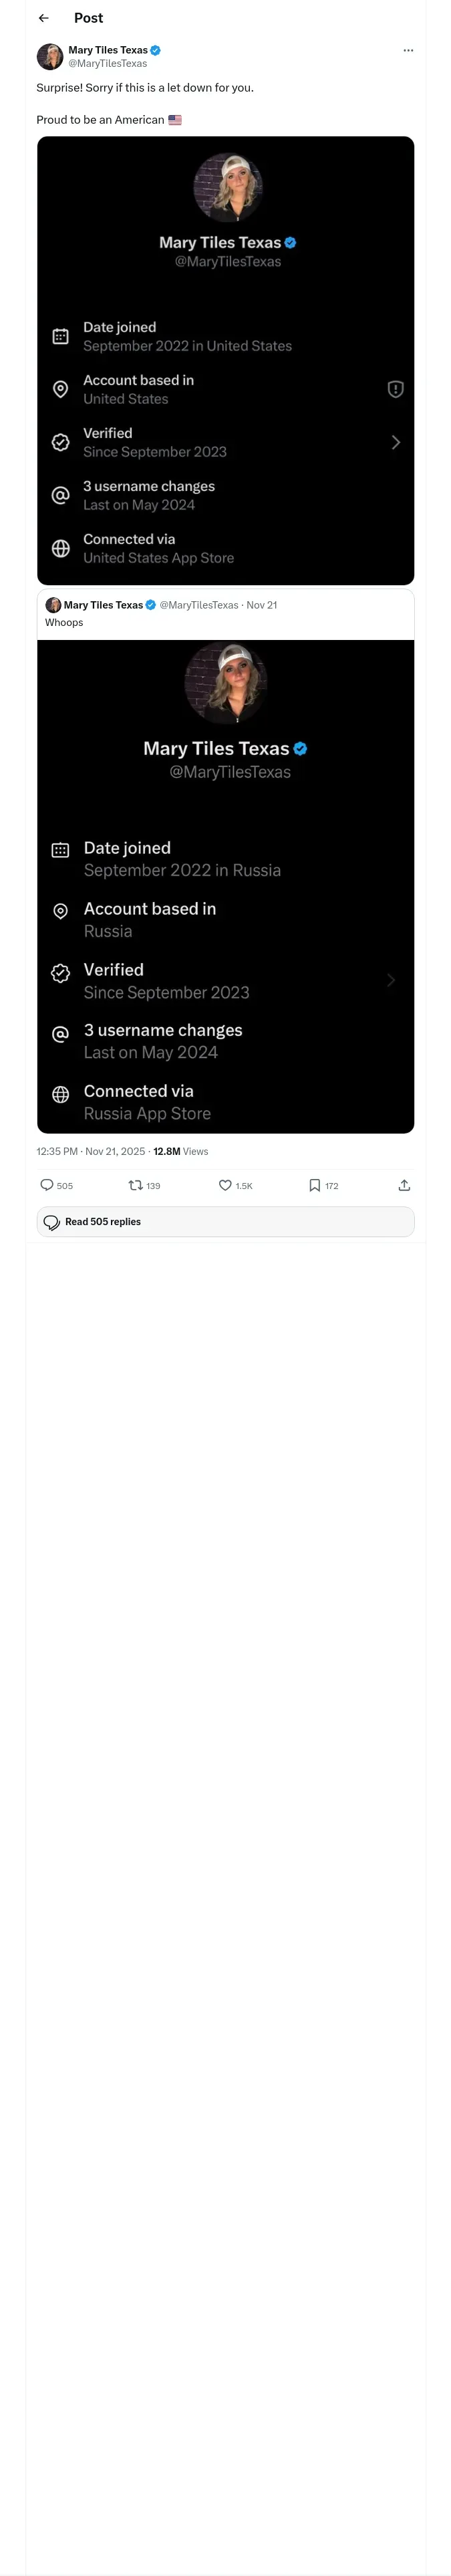Bookmark this post
Screen dimensions: 451x2576
click(314, 1185)
